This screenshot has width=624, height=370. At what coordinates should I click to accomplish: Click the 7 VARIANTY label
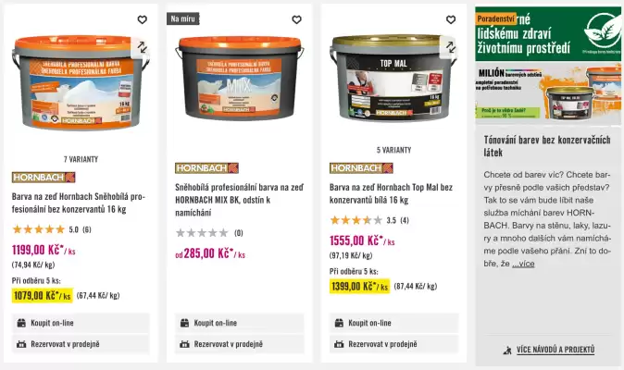click(x=81, y=159)
